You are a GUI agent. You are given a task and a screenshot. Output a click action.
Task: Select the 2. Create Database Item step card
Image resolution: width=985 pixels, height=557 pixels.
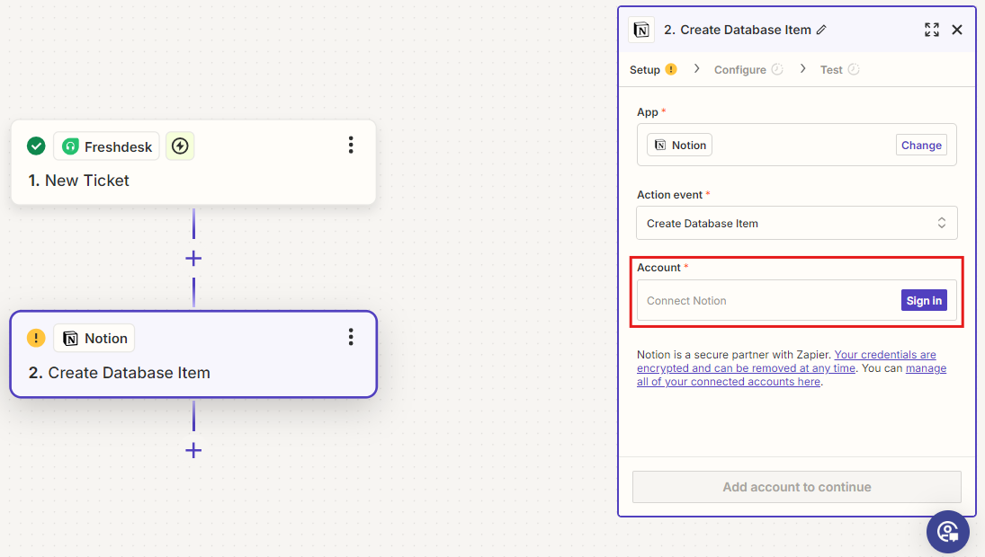(193, 354)
